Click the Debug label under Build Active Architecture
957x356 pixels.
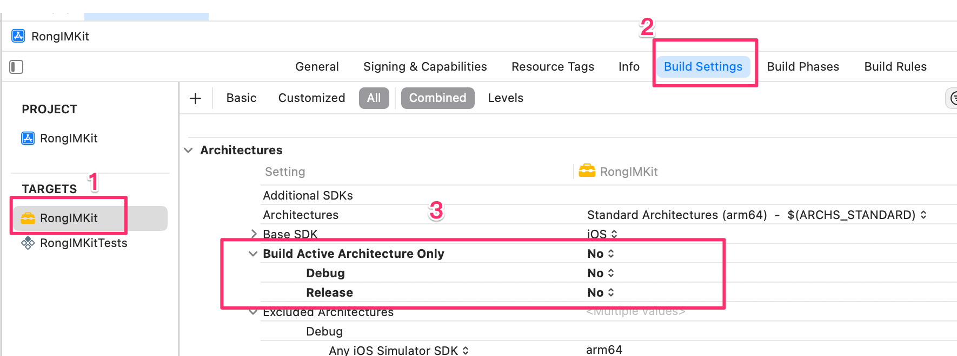point(325,273)
